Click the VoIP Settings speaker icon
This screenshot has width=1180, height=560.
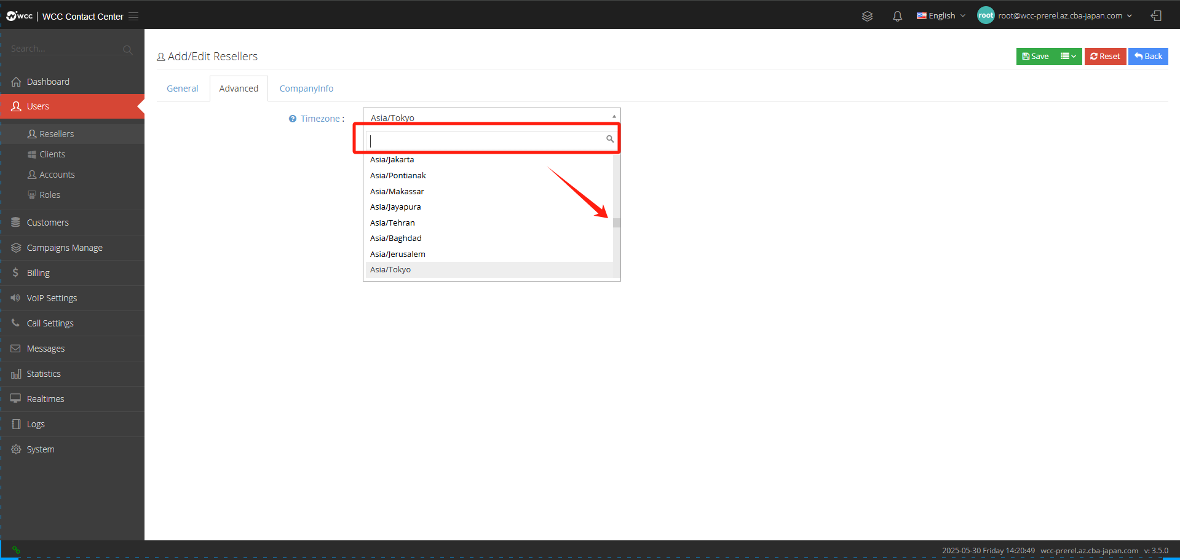(x=15, y=298)
